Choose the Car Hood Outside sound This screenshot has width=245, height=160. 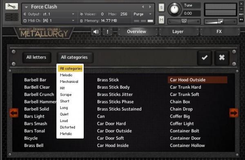tap(198, 80)
